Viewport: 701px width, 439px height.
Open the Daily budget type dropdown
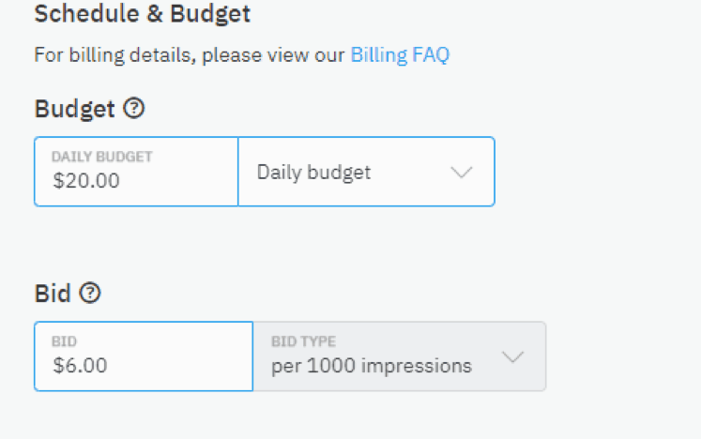367,172
